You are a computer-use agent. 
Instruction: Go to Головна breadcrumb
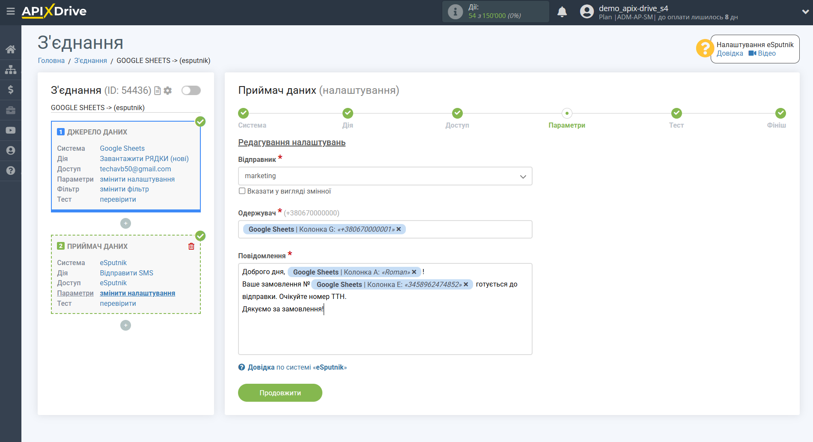point(51,60)
